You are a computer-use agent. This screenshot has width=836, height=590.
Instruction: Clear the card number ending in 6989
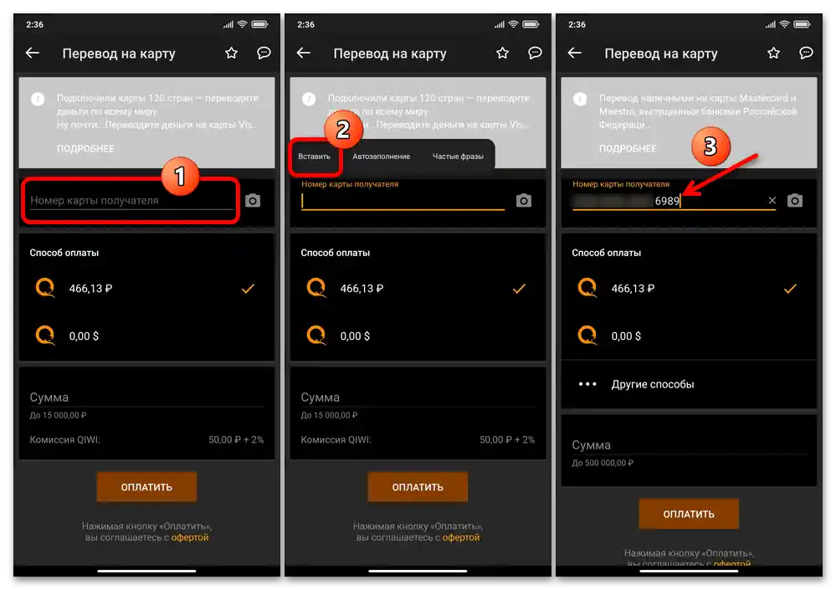[772, 200]
